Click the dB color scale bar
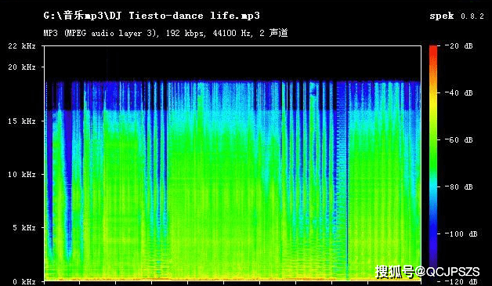Screen dimensions: 492x286 tap(433, 163)
